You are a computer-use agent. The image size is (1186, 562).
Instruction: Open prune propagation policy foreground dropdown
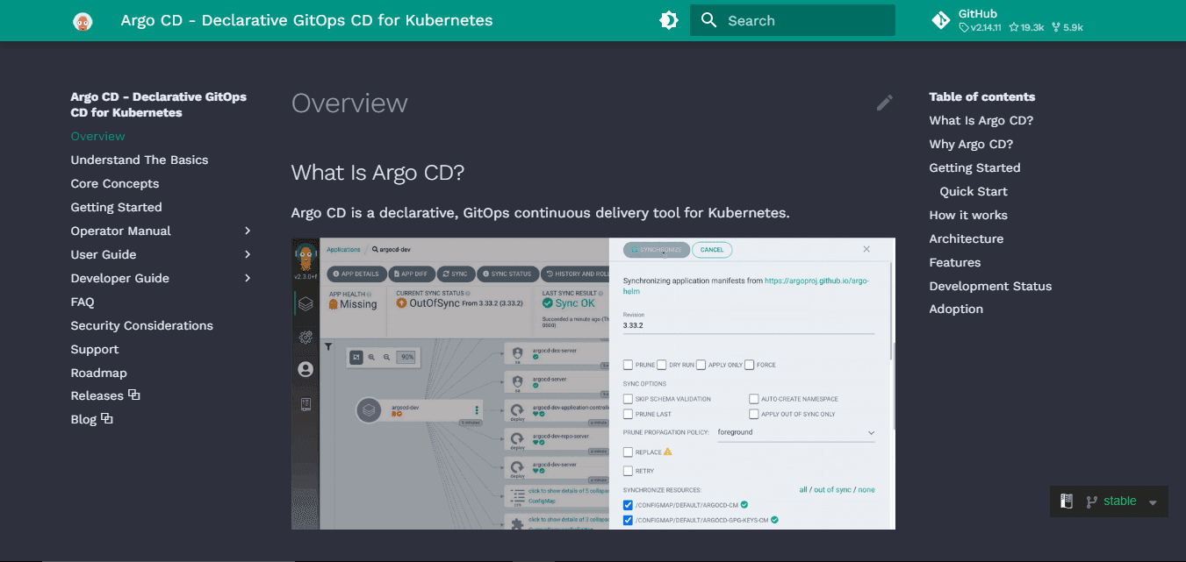point(796,432)
